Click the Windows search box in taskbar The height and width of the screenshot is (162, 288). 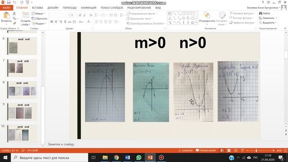click(49, 157)
